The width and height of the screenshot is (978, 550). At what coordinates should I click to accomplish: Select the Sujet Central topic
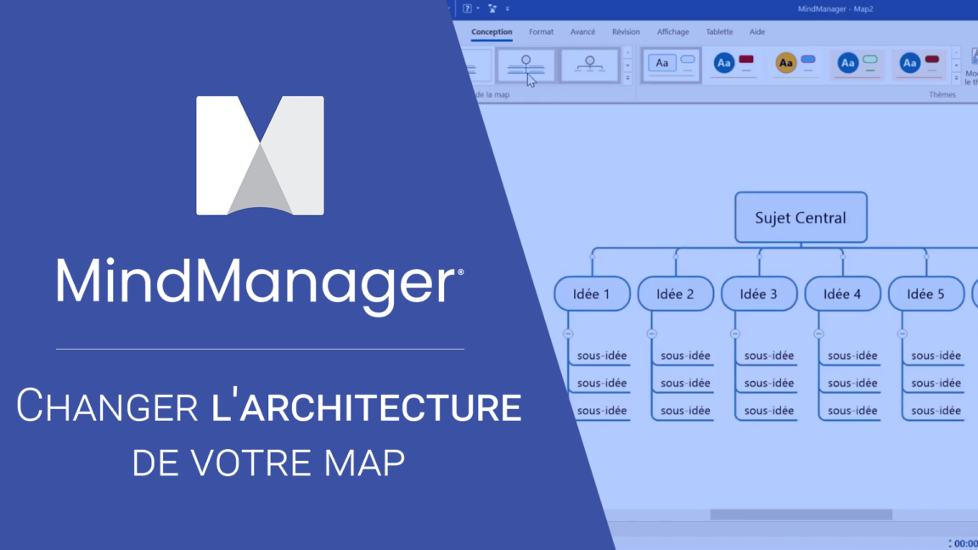[x=801, y=217]
